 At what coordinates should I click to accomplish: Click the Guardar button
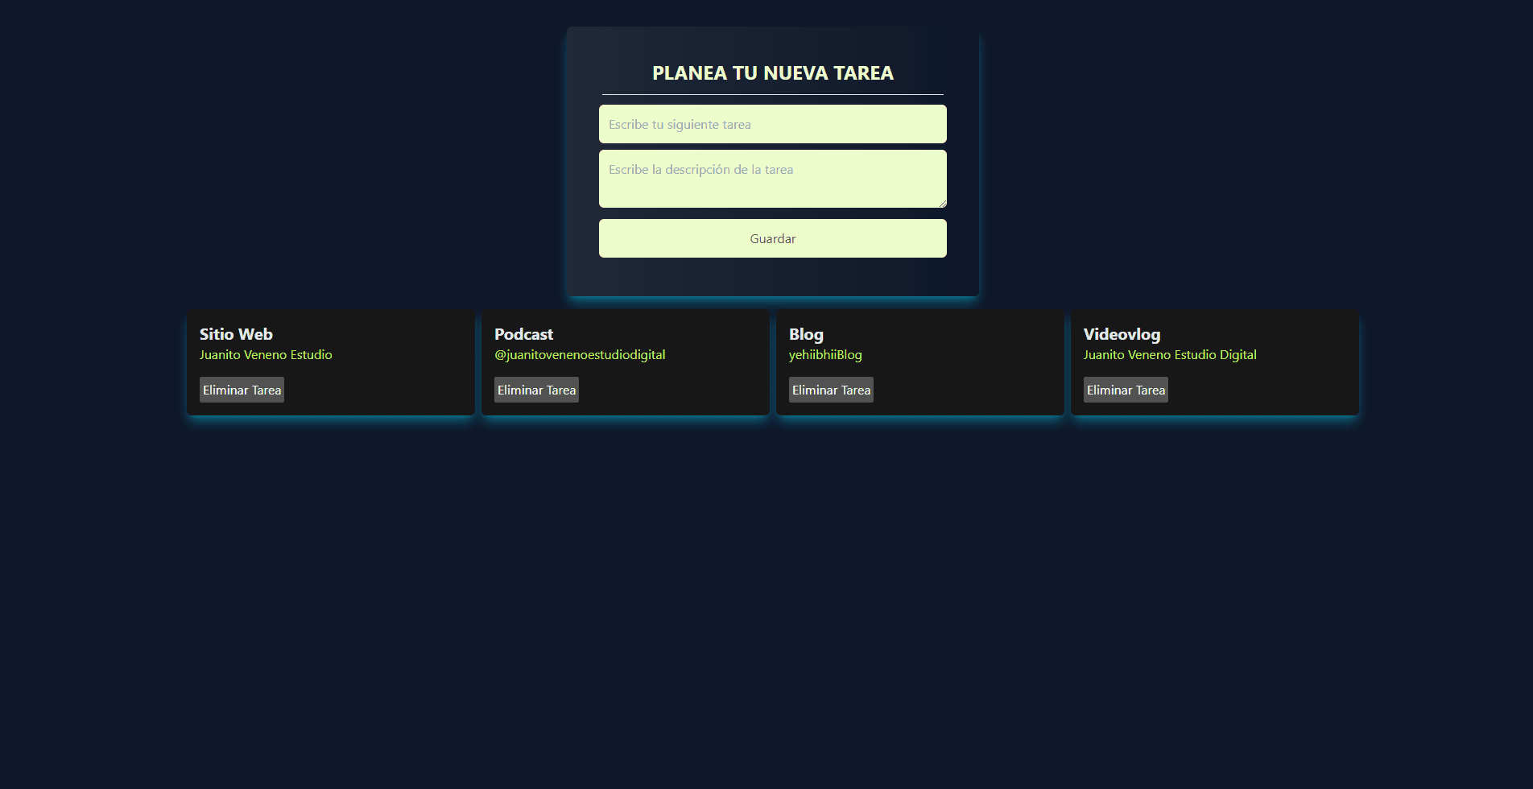pos(773,238)
